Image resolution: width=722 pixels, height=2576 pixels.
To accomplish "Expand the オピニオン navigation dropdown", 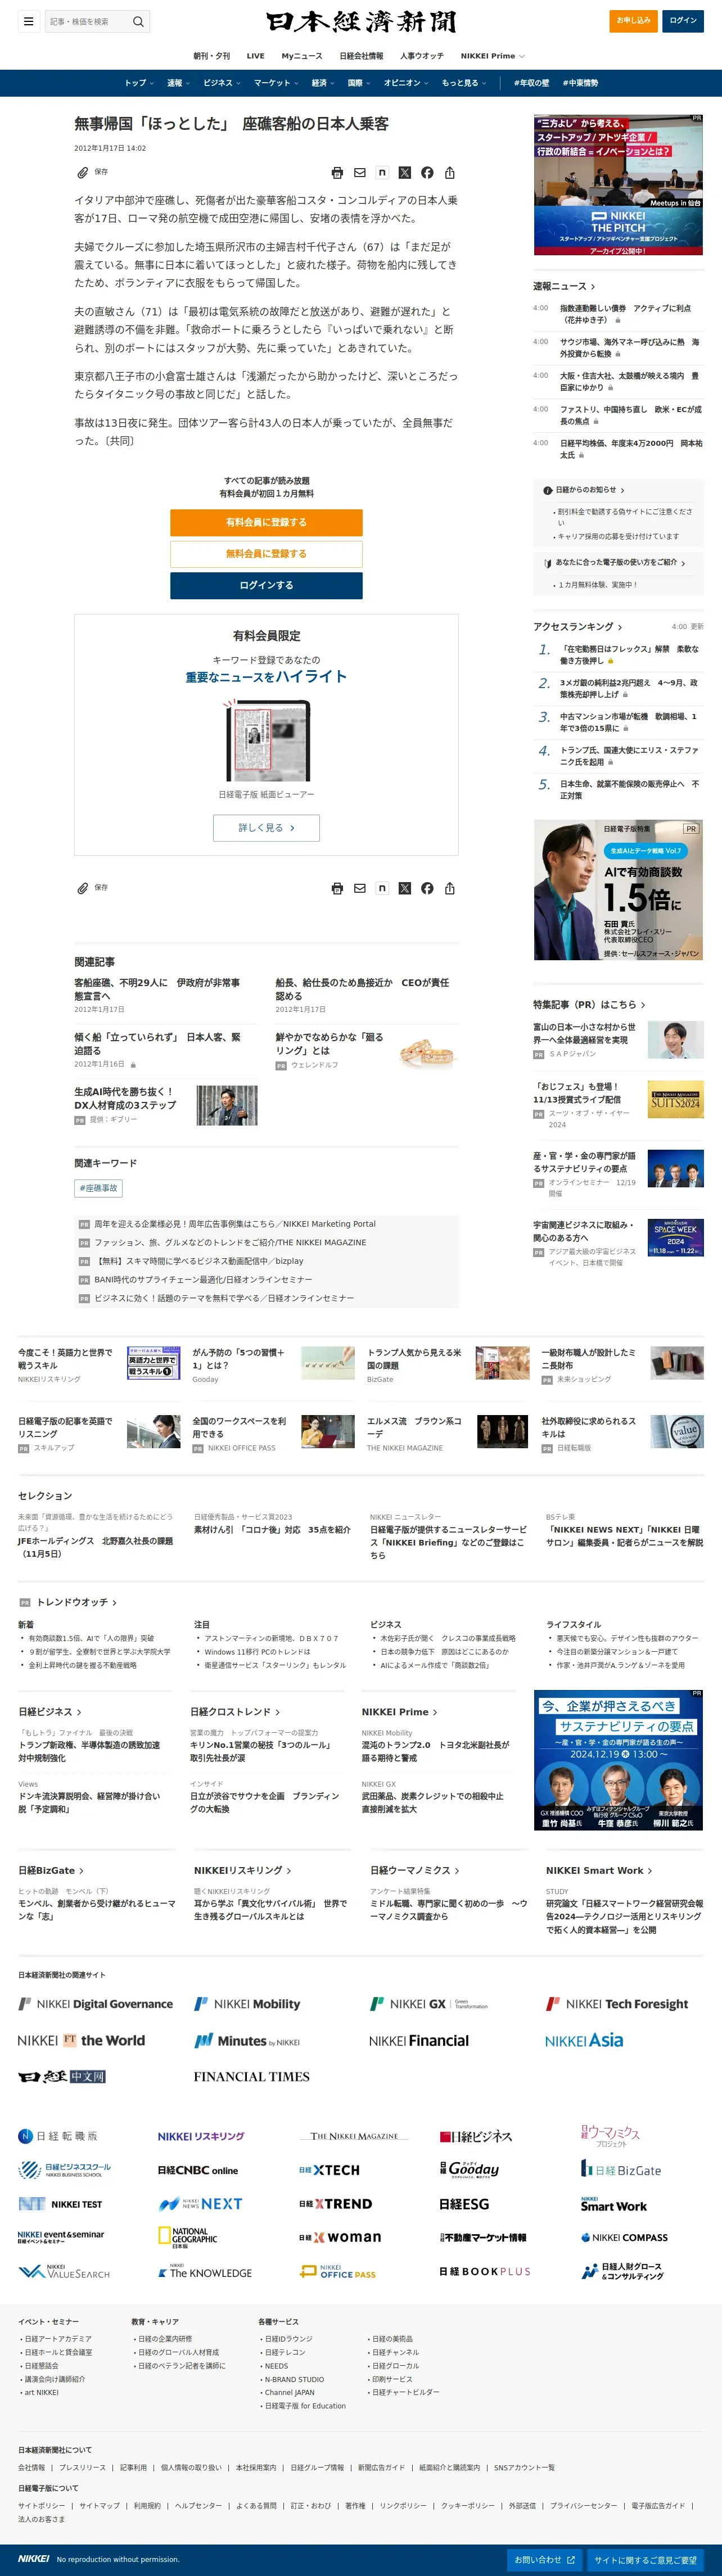I will [405, 83].
